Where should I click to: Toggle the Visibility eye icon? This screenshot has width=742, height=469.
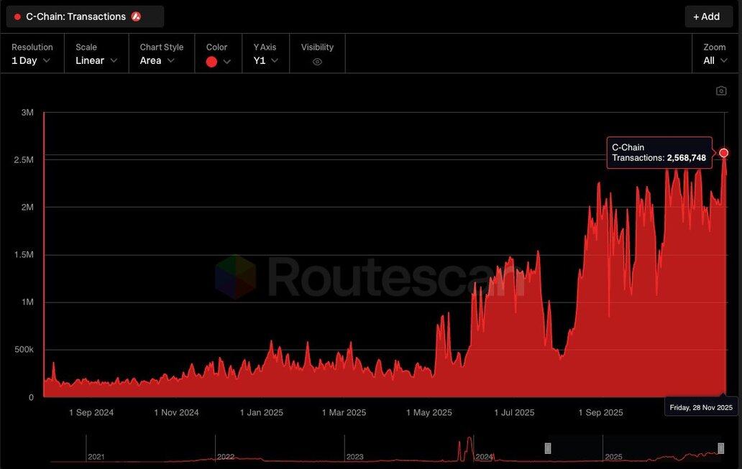coord(317,62)
